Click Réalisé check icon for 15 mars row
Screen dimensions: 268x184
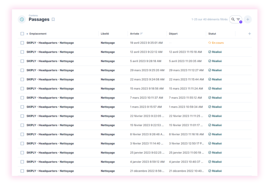210,88
